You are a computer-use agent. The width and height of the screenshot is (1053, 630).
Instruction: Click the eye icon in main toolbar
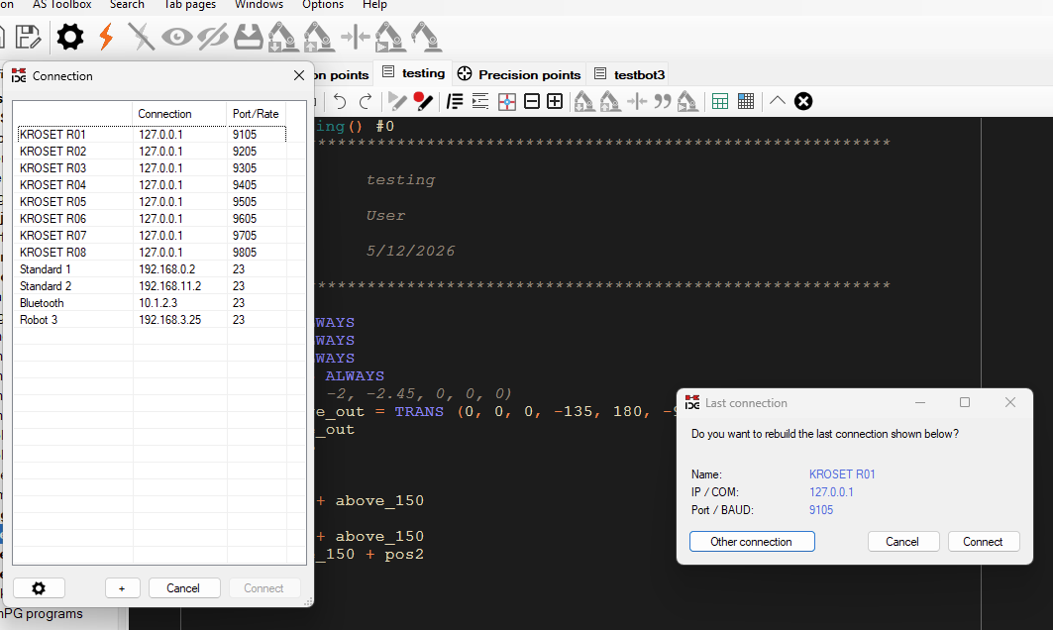click(x=176, y=37)
